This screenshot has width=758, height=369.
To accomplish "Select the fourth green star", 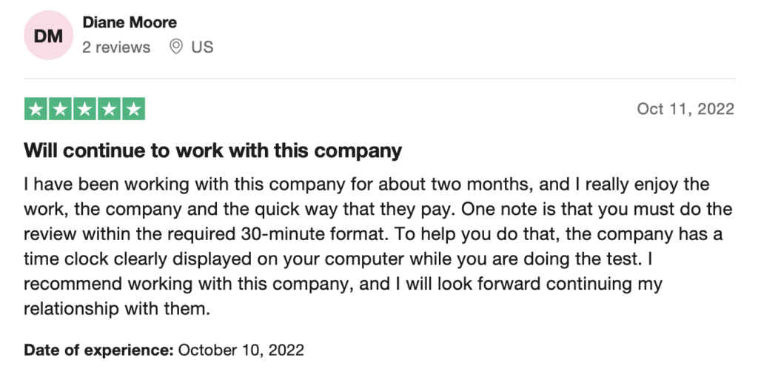I will click(x=109, y=109).
